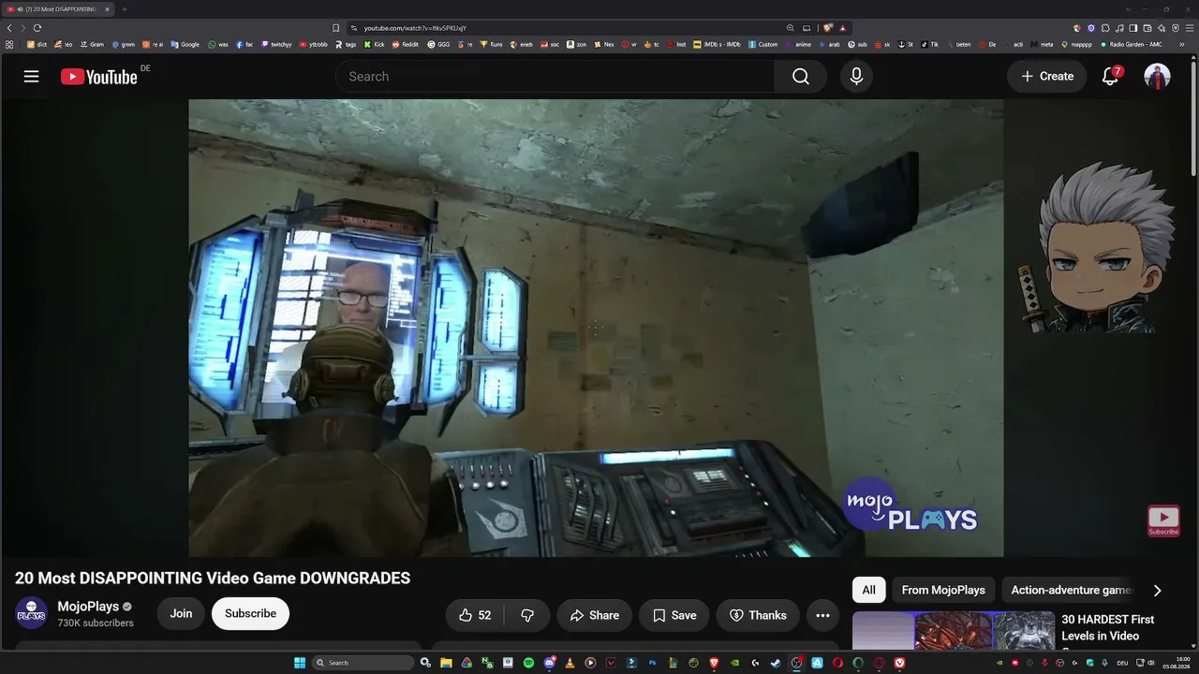Click the Windows taskbar search box
Viewport: 1199px width, 674px height.
[x=363, y=663]
